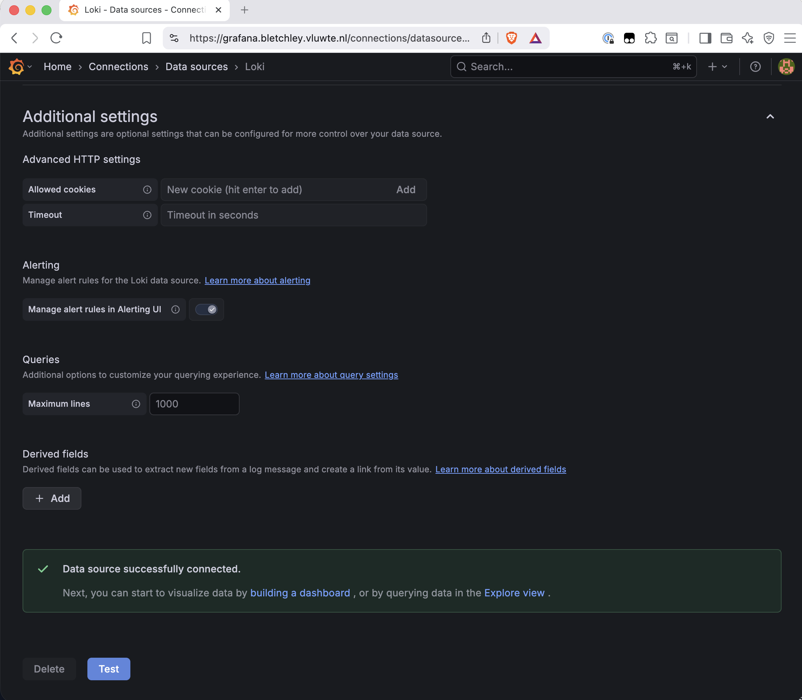
Task: Open the password manager extension icon
Action: coord(608,38)
